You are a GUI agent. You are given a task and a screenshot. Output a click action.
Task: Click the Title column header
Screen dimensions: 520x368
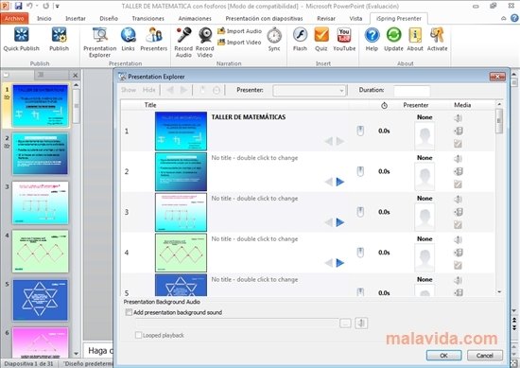[x=150, y=105]
